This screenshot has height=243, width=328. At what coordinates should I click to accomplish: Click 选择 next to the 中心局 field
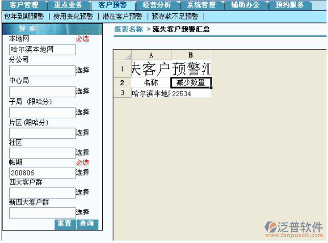click(82, 91)
